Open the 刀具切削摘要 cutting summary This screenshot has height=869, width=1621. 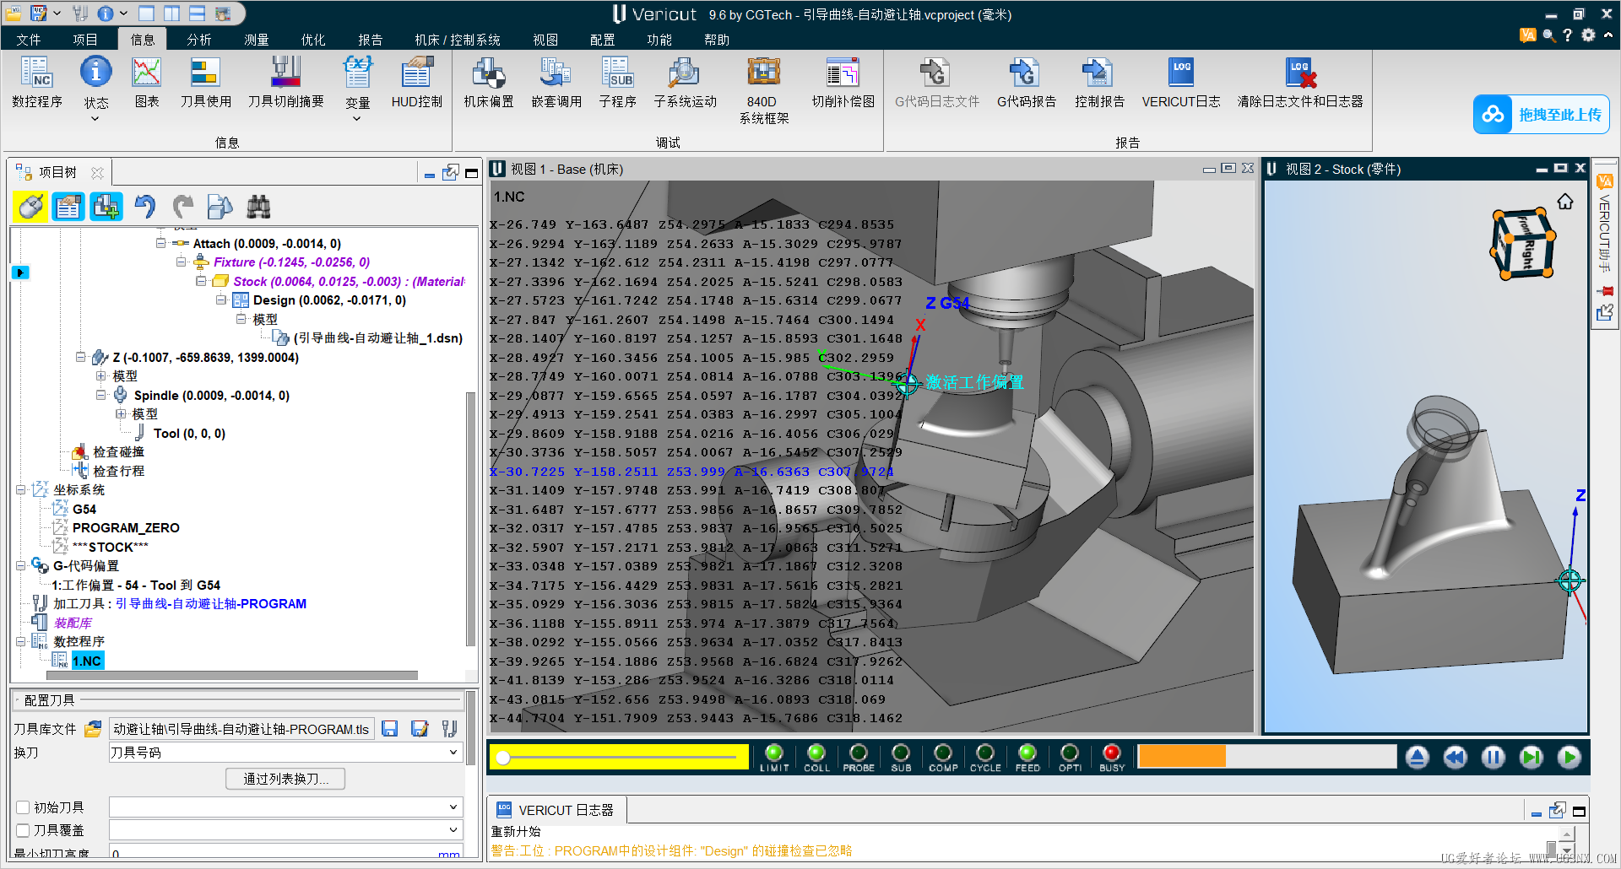(285, 83)
